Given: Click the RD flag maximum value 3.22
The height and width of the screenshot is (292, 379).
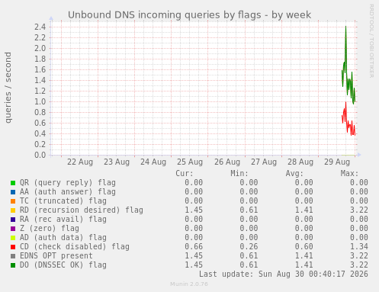Looking at the screenshot, I should 359,210.
